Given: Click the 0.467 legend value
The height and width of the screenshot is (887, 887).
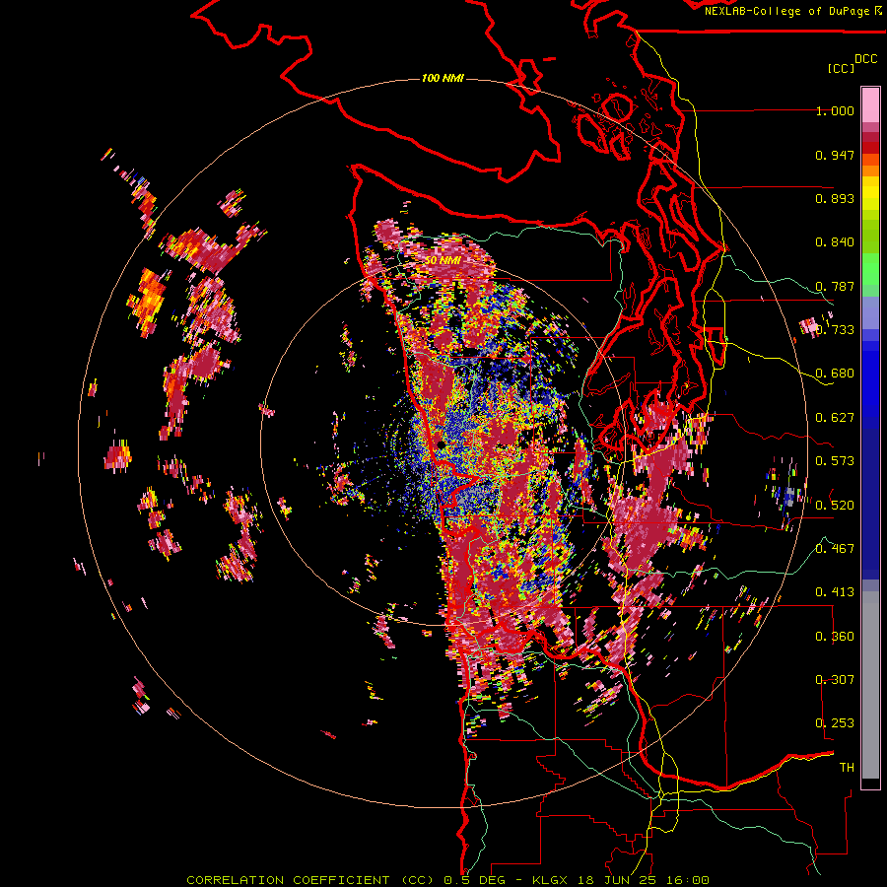Looking at the screenshot, I should point(835,548).
